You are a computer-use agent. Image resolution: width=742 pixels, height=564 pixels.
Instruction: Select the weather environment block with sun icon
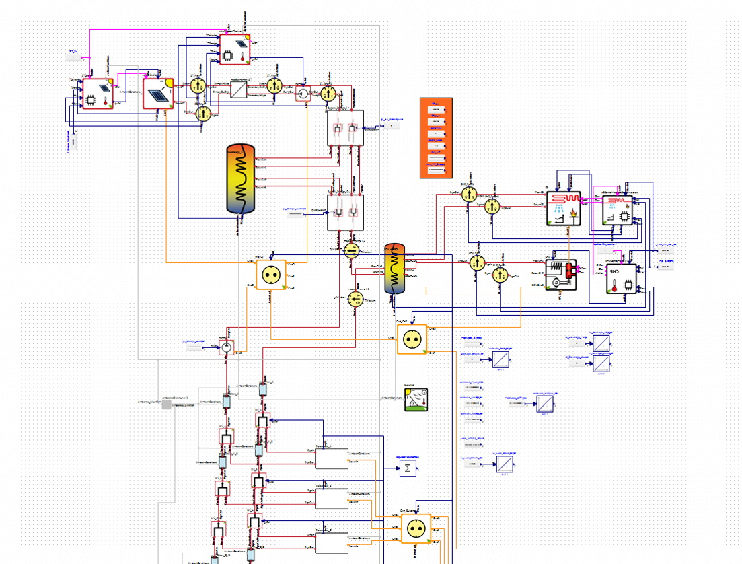point(416,400)
